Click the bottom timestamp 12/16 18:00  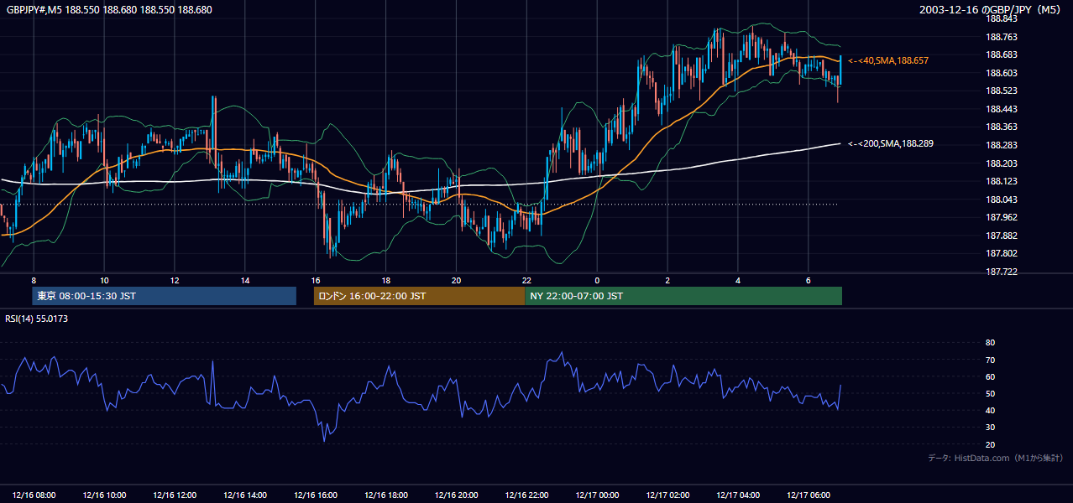[x=385, y=495]
